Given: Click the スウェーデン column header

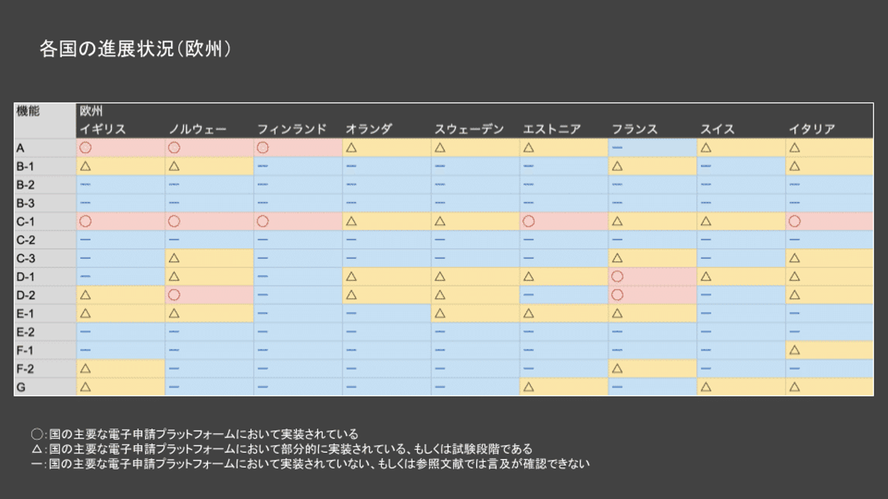Looking at the screenshot, I should point(469,129).
